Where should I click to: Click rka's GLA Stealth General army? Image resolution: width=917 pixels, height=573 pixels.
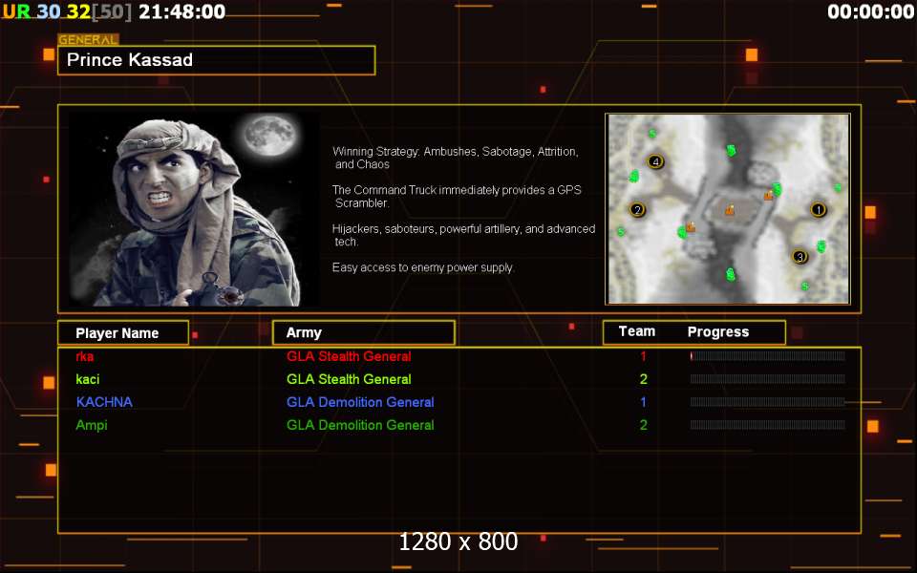point(349,356)
